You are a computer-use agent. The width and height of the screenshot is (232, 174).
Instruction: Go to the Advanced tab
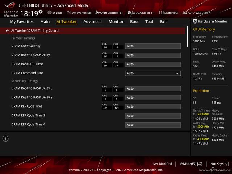[x=93, y=22]
